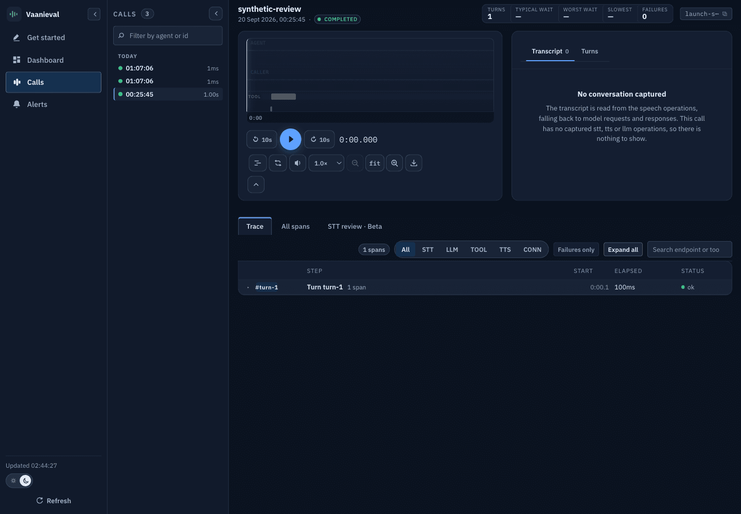Viewport: 741px width, 514px height.
Task: Copy the launch-s… call id
Action: click(706, 14)
